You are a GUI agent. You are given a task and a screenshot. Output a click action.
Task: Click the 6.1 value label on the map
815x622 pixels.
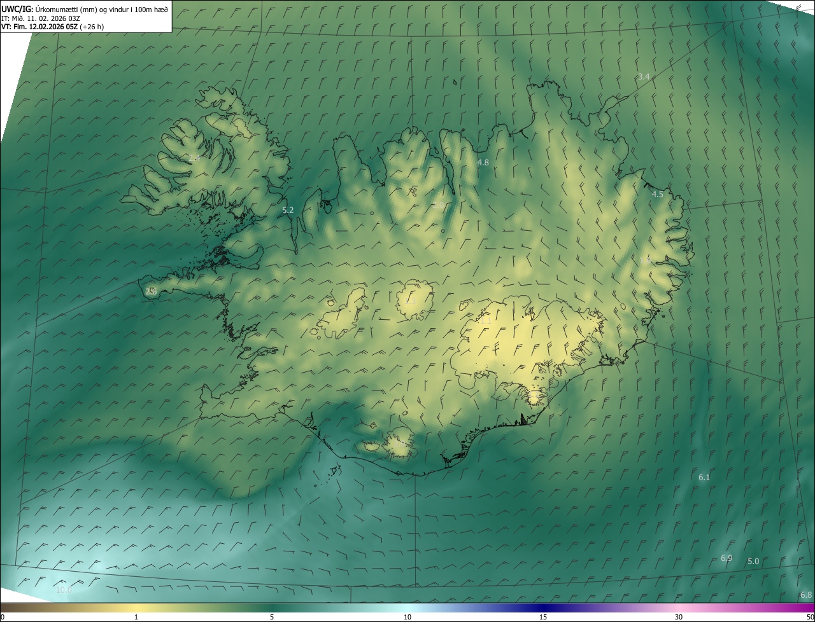[704, 477]
